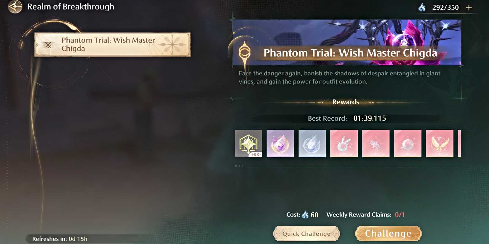This screenshot has width=489, height=244.
Task: Click the Wish Master Chigda banner image
Action: (x=347, y=42)
